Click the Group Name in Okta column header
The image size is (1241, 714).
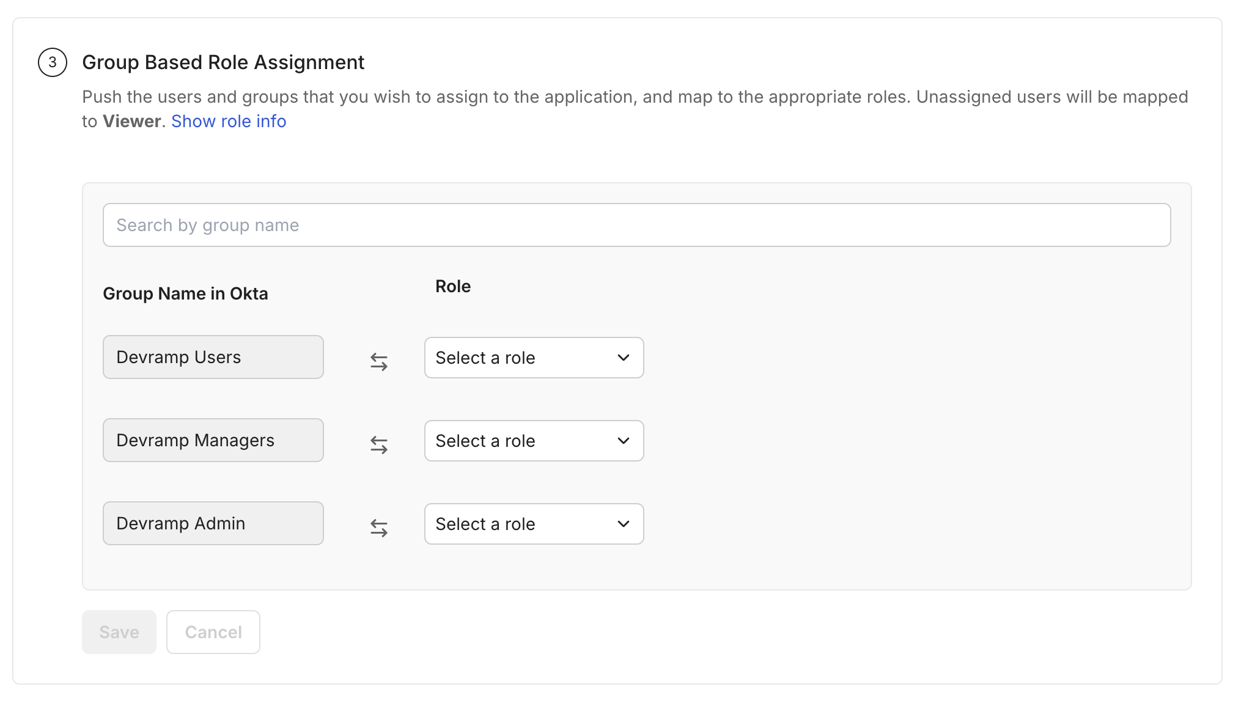pyautogui.click(x=185, y=293)
